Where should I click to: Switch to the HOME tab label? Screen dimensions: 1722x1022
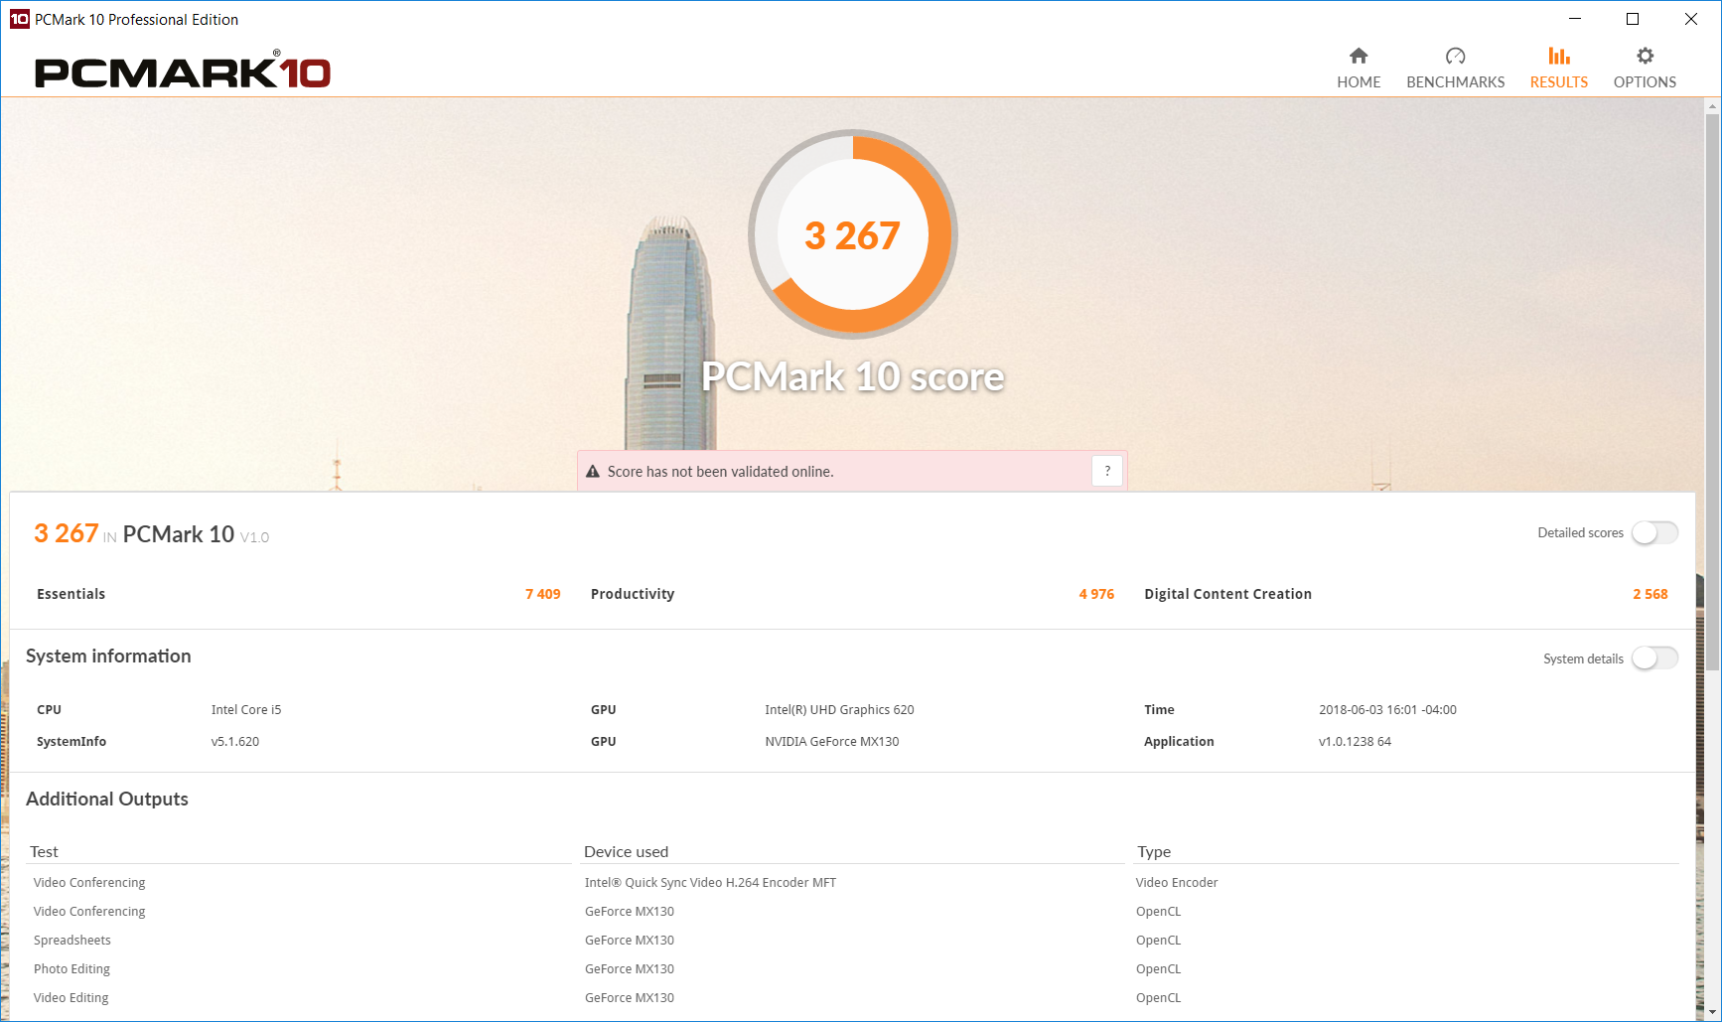[x=1359, y=82]
